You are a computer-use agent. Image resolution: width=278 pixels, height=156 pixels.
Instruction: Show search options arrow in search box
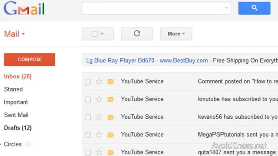click(226, 8)
